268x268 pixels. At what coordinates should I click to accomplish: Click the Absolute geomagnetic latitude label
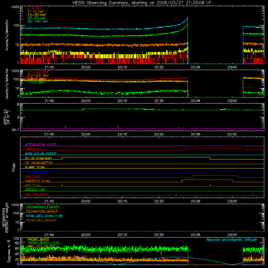(x=231, y=240)
